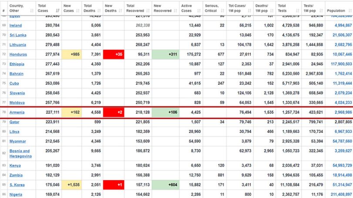Open the S. Korea country link
The image size is (353, 198).
(x=17, y=185)
